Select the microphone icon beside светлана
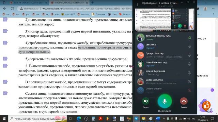Image resolution: width=218 pixels, height=122 pixels. (x=189, y=46)
